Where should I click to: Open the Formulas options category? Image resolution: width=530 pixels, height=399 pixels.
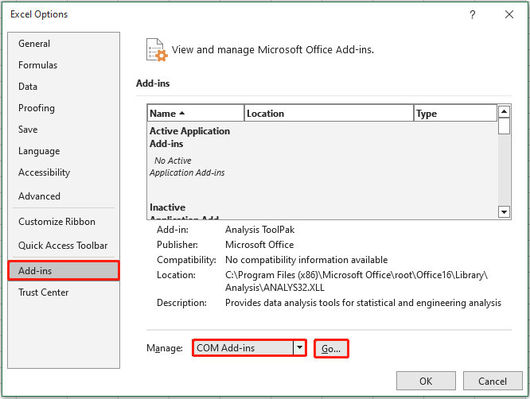click(x=38, y=65)
